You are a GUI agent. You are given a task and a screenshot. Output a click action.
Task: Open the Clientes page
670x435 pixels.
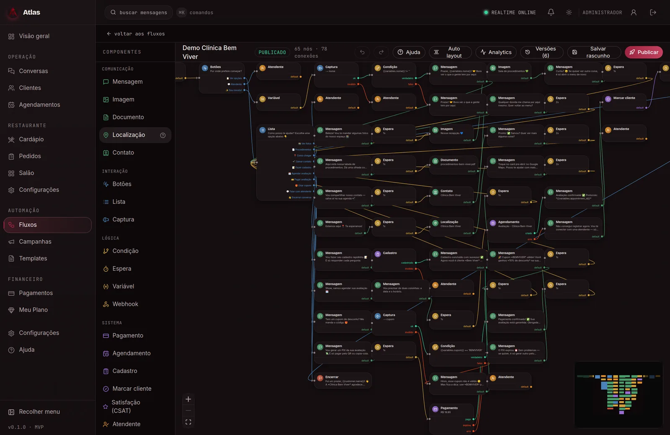(47, 88)
